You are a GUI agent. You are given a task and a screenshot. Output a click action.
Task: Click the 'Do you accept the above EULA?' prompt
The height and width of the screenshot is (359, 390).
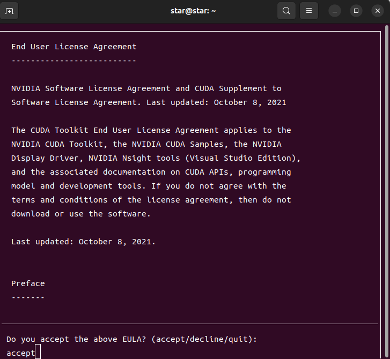(76, 339)
